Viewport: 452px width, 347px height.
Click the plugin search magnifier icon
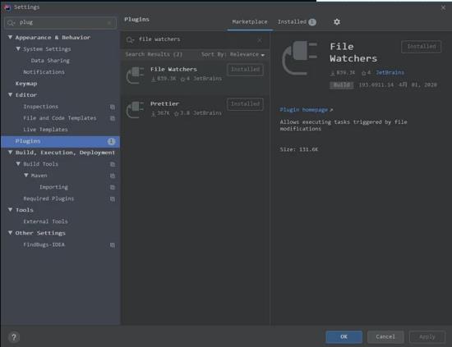point(130,39)
